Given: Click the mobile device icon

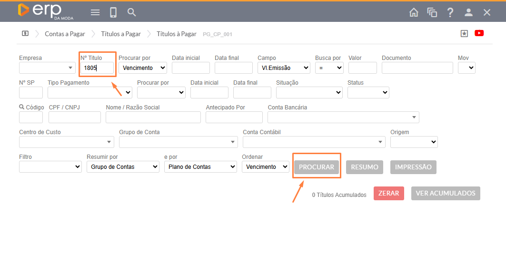Looking at the screenshot, I should click(x=113, y=12).
